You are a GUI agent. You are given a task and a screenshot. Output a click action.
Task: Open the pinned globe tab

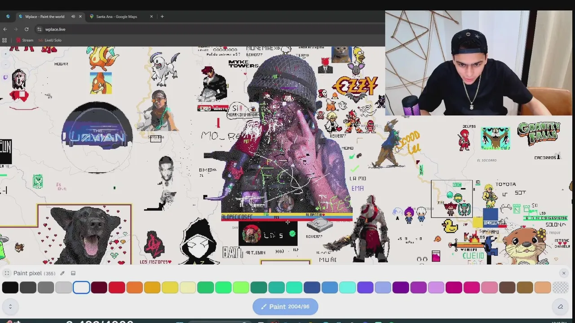8,17
